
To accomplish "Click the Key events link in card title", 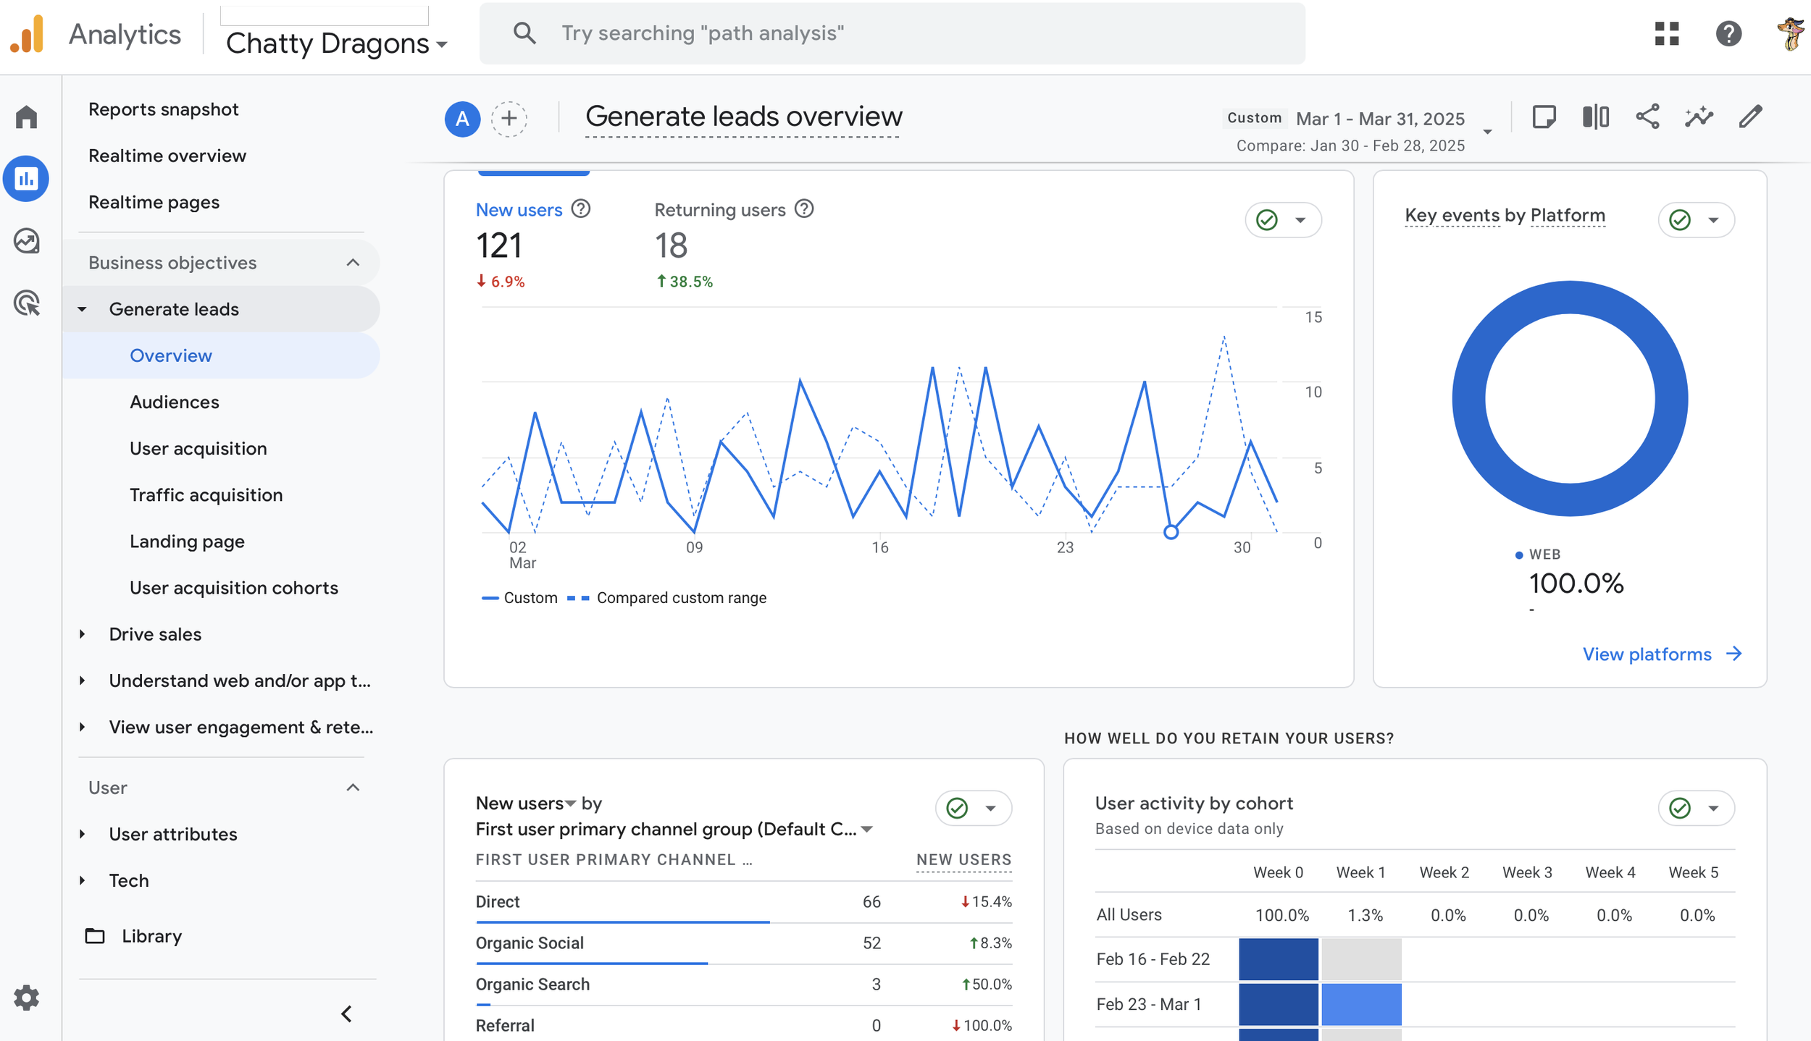I will pyautogui.click(x=1452, y=215).
